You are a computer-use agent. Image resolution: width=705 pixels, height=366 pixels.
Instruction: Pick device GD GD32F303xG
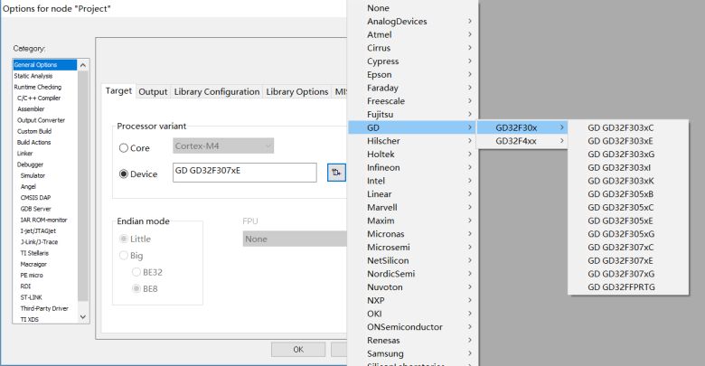628,155
